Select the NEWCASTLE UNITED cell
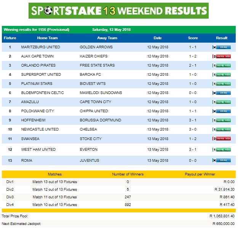Viewport: 238px width, 228px height. [x=40, y=129]
